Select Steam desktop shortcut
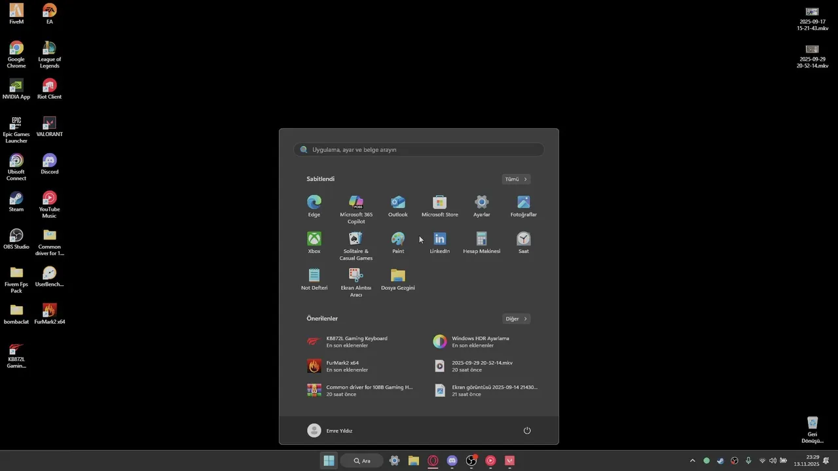This screenshot has height=471, width=838. pos(16,202)
